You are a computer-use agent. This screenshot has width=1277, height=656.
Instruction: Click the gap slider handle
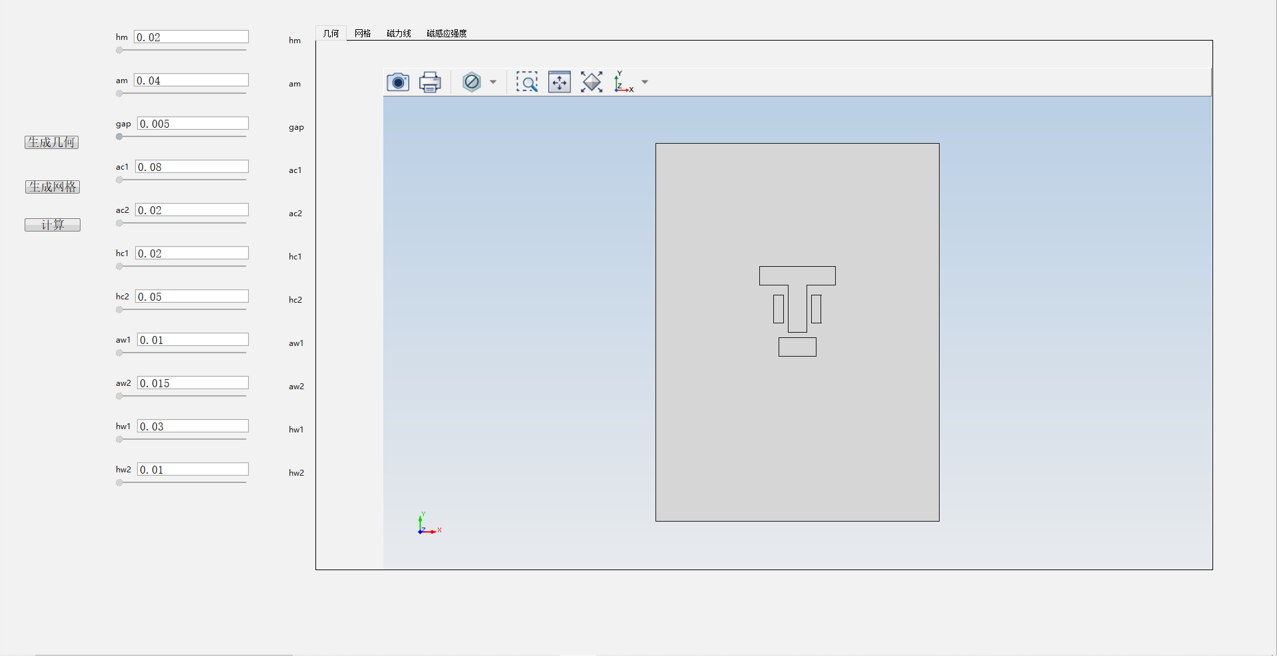tap(119, 136)
